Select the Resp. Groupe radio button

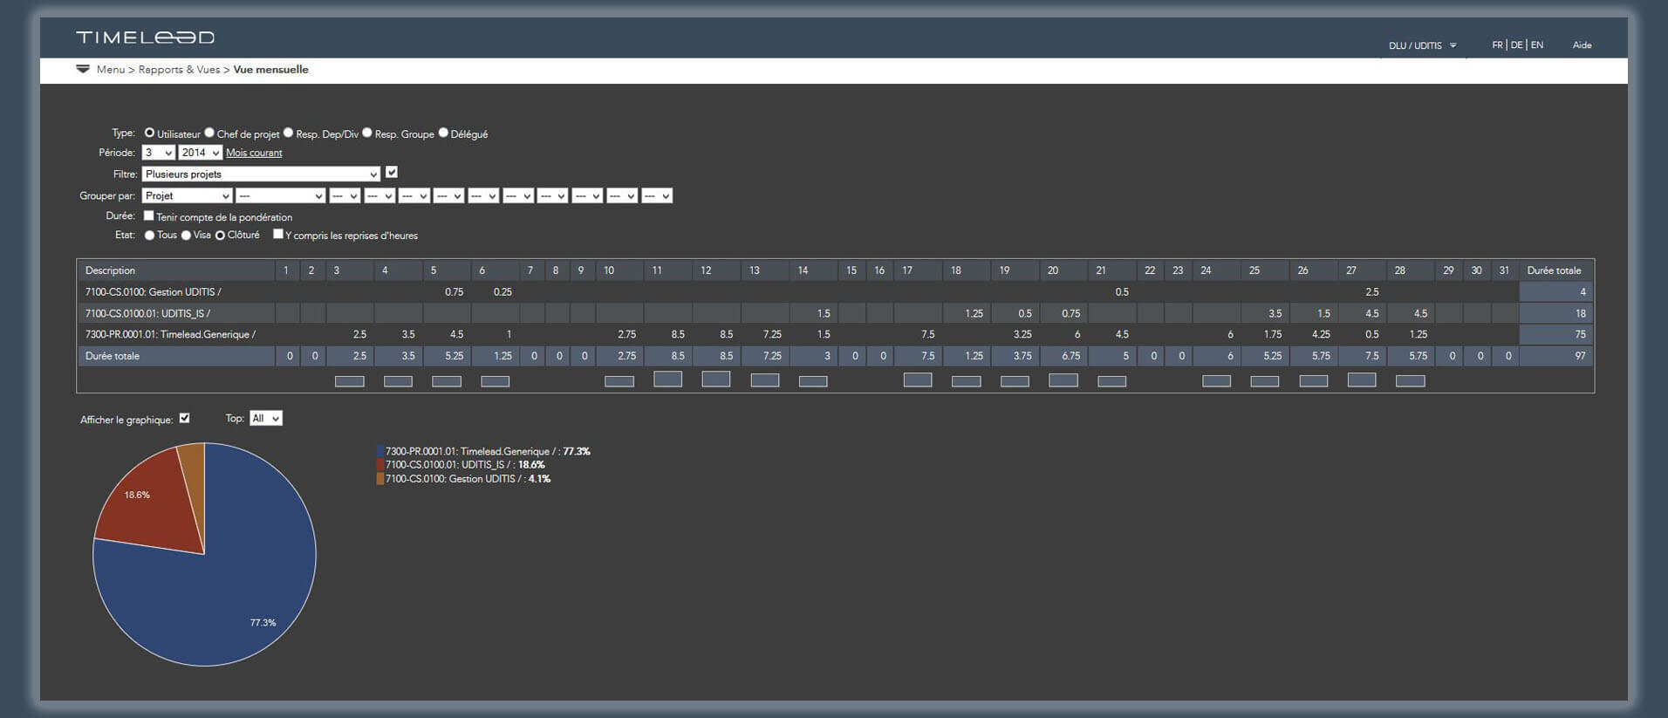367,133
